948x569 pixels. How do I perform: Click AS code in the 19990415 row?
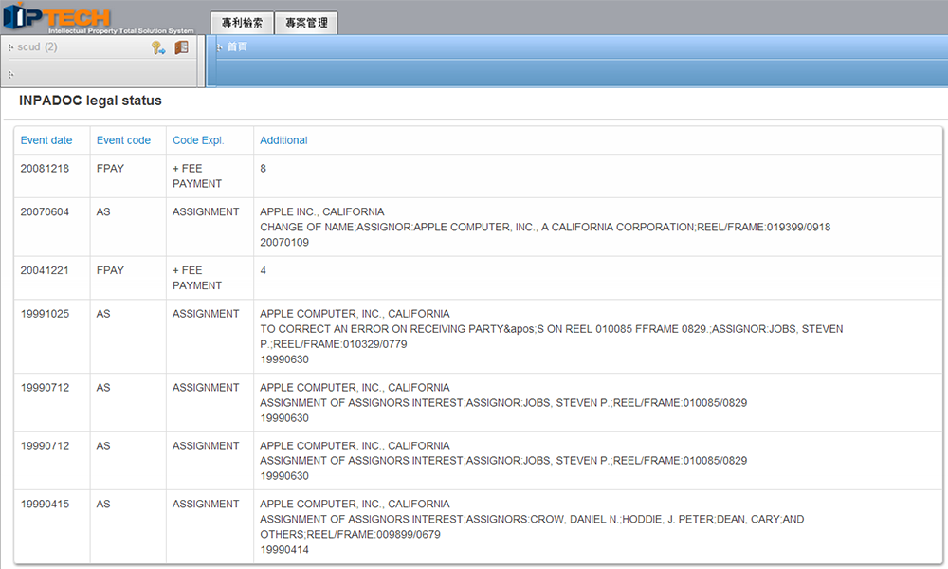[x=103, y=505]
